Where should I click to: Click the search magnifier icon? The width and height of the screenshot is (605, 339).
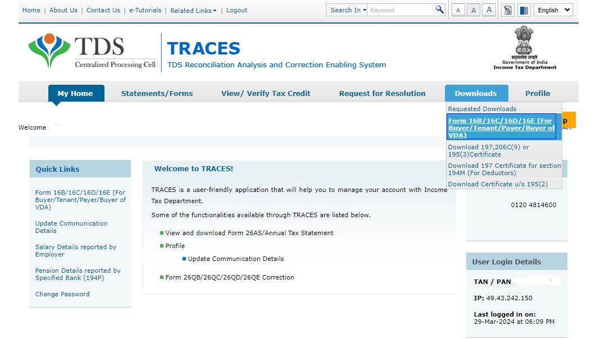tap(439, 10)
